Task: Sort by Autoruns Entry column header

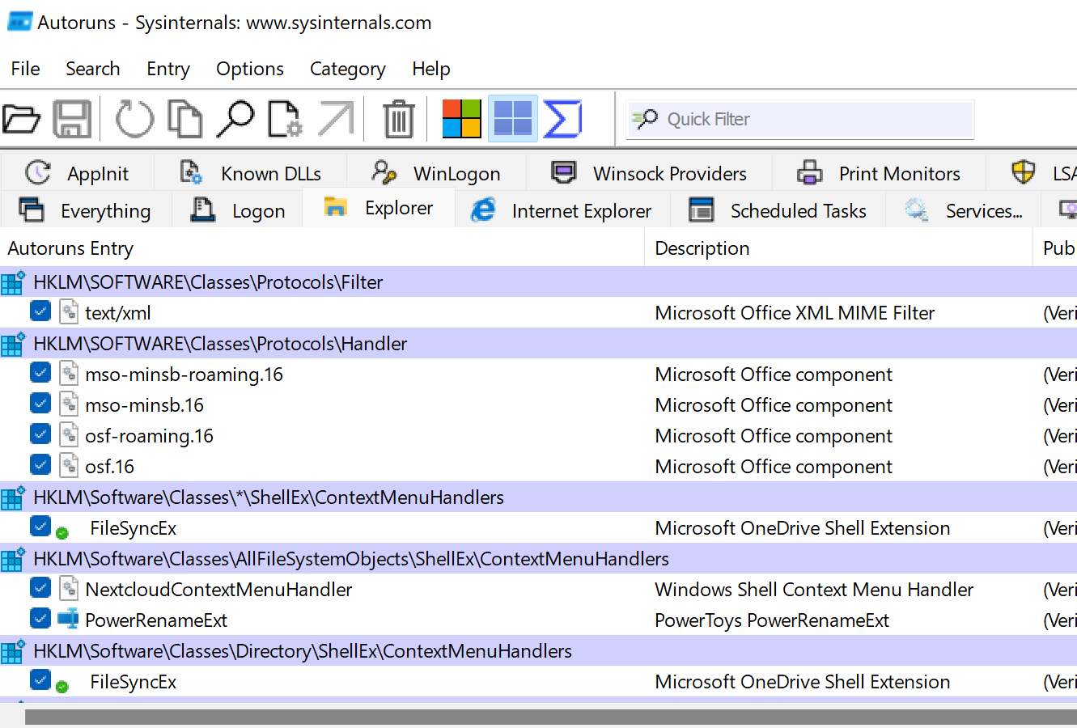Action: pyautogui.click(x=323, y=248)
